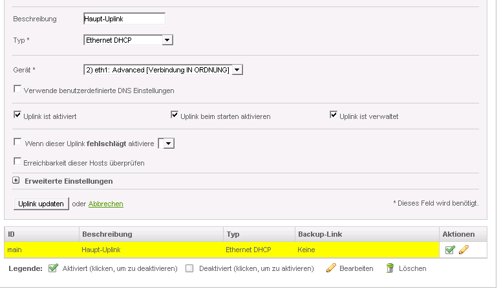This screenshot has width=501, height=291.
Task: Toggle 'Uplink beim starten aktivieren' checkbox
Action: tap(174, 115)
